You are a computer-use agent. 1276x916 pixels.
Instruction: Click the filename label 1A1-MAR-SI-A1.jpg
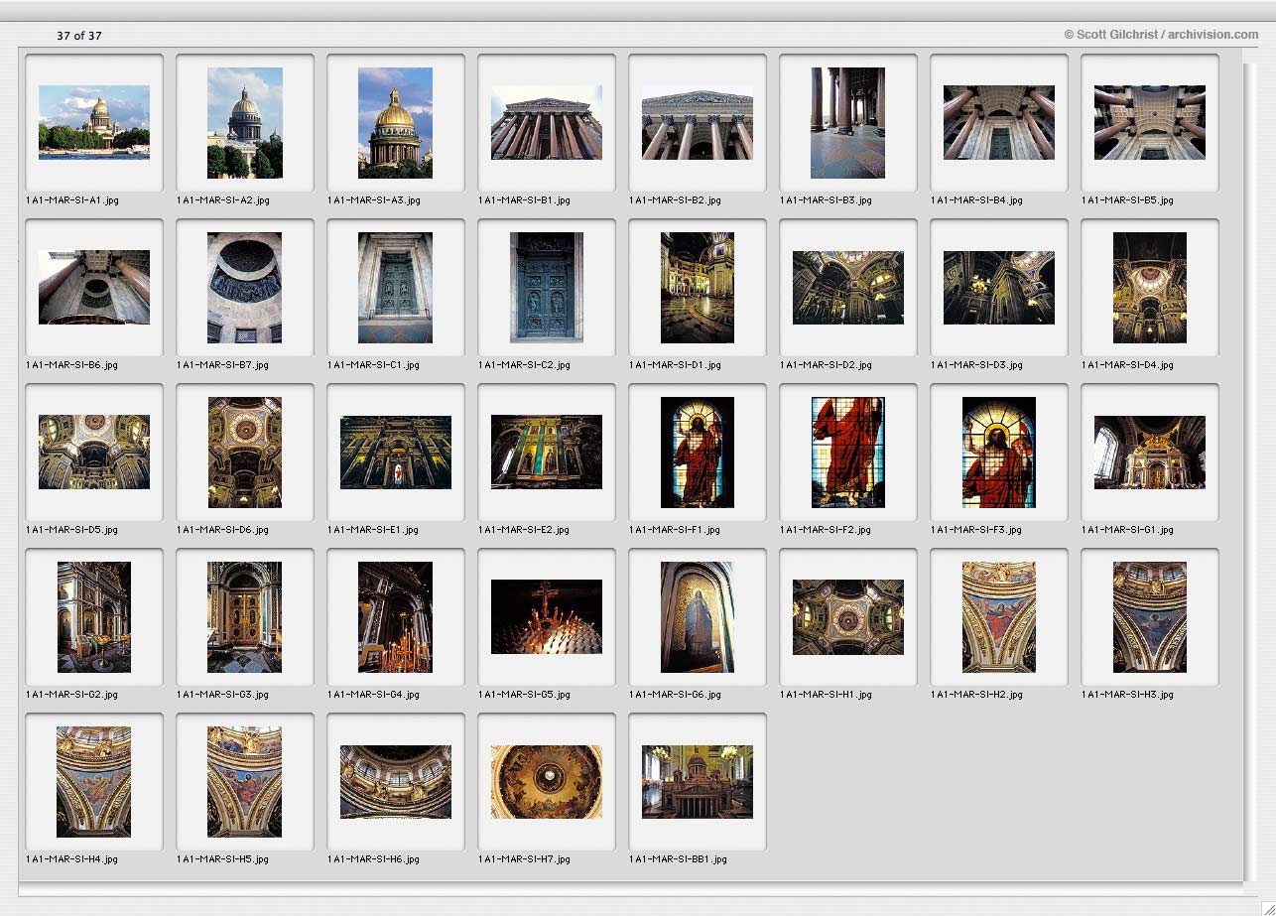(x=71, y=200)
